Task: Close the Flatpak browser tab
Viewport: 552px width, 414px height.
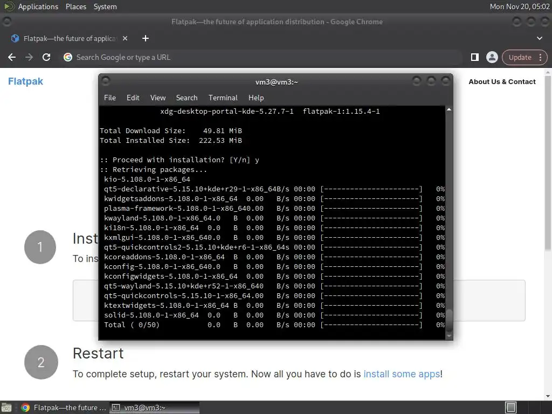Action: [125, 38]
